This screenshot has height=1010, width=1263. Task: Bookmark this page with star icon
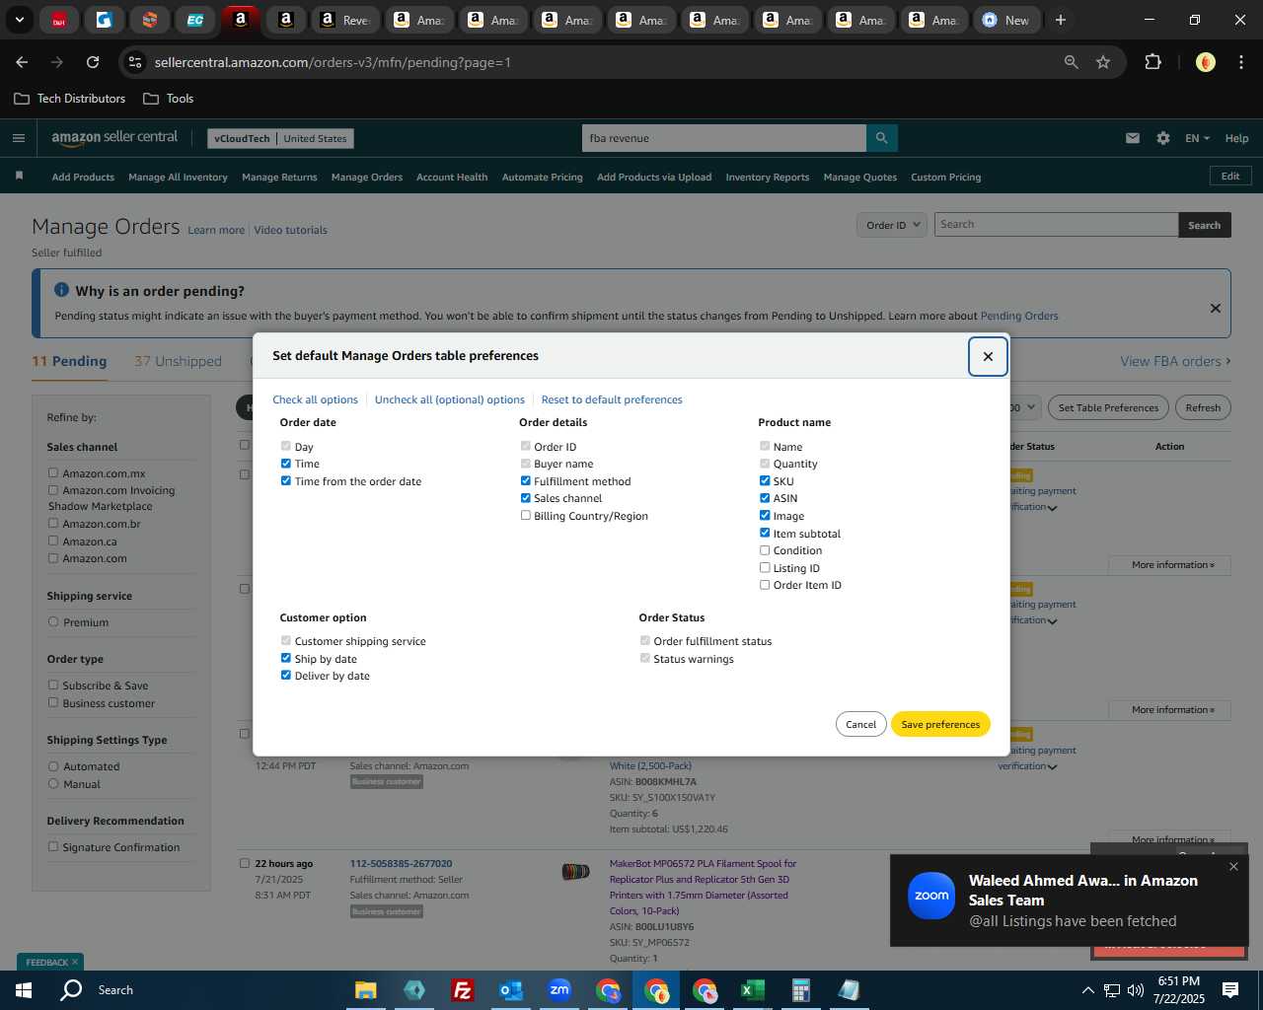point(1103,62)
